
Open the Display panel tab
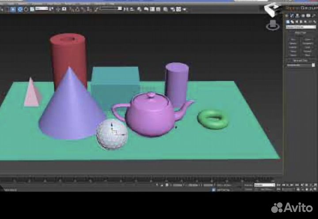308,16
